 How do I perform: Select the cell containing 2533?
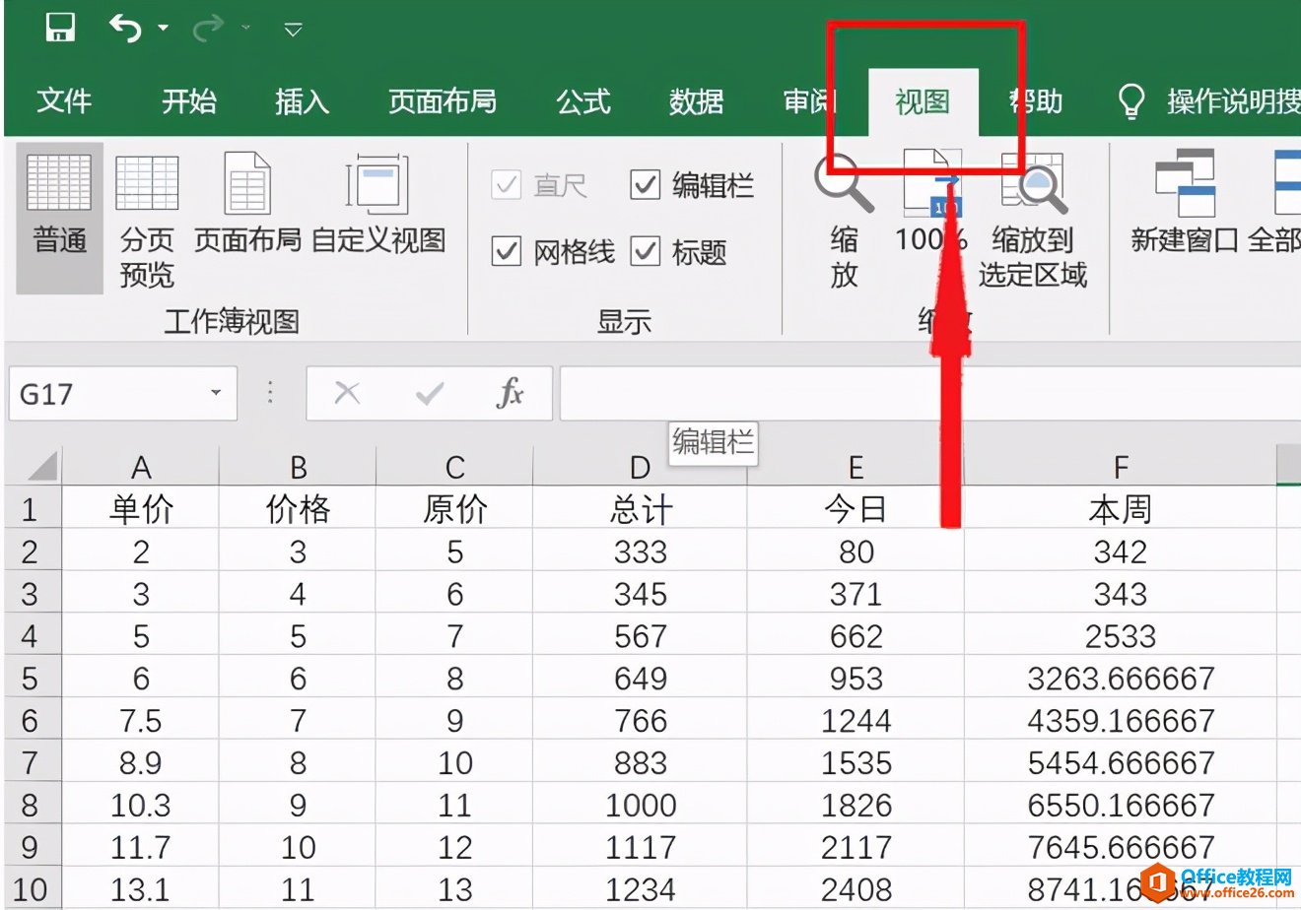1121,636
